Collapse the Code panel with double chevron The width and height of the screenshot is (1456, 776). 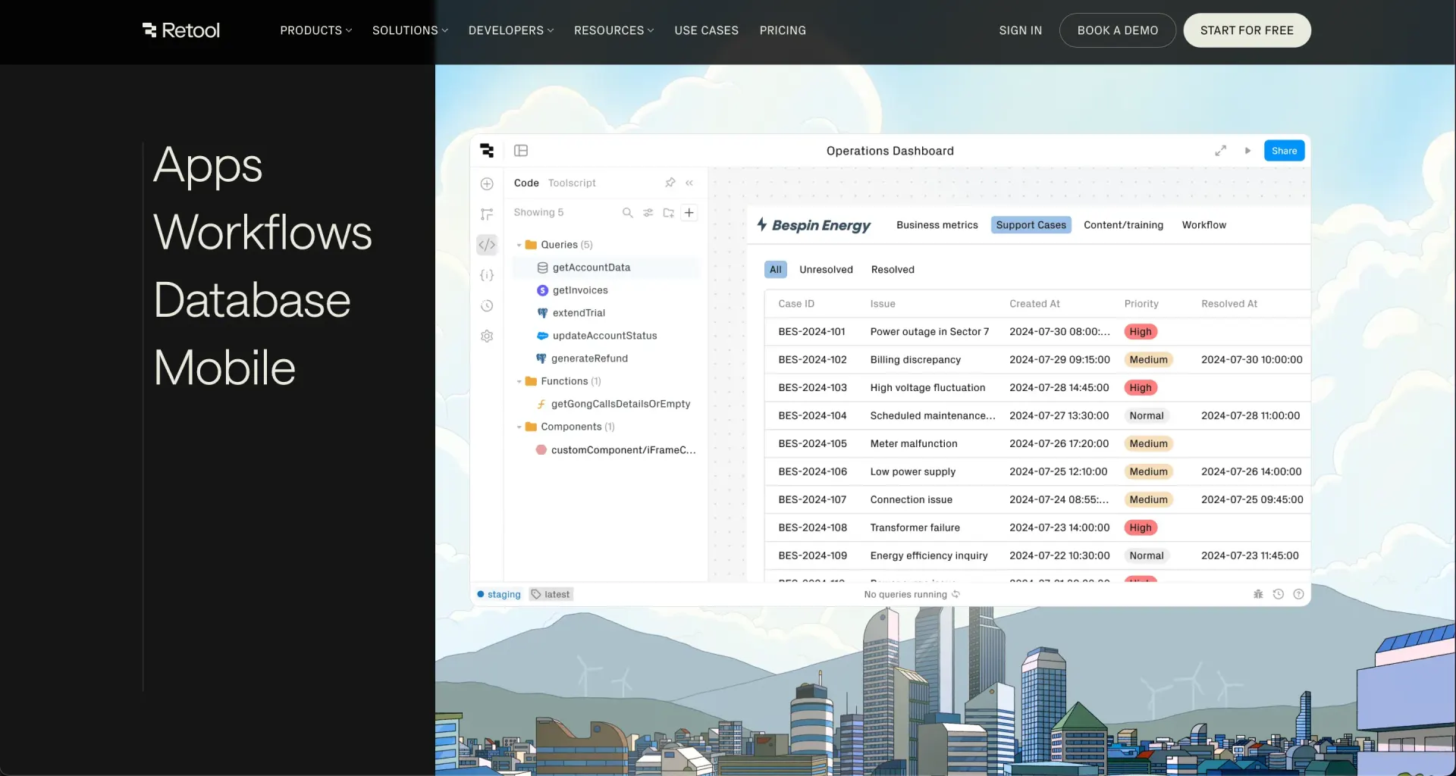[689, 183]
